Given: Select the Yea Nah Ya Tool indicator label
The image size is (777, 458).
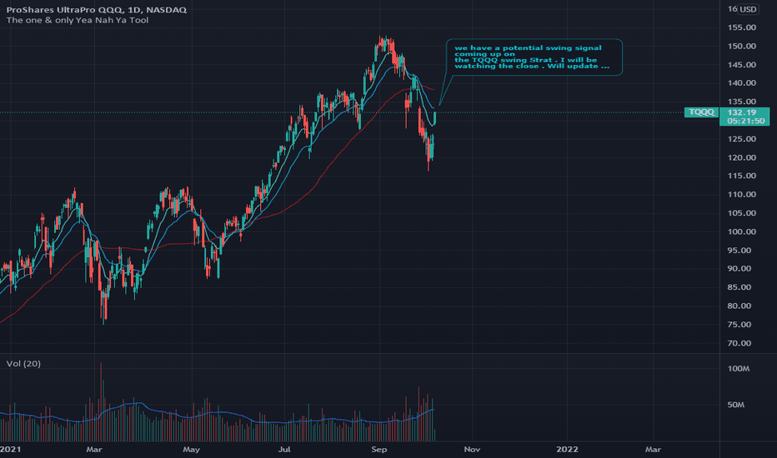Looking at the screenshot, I should (78, 20).
